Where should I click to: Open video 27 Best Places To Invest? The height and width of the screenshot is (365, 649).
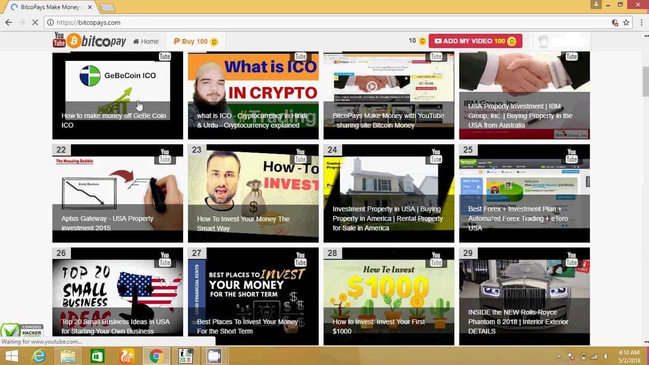[253, 297]
